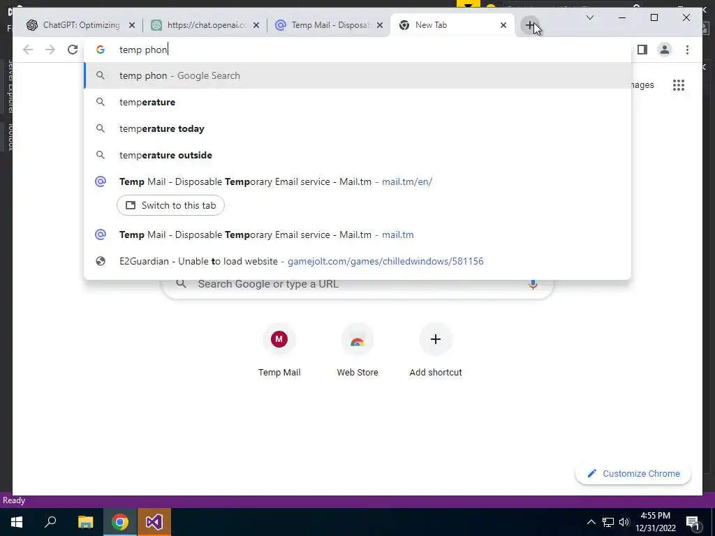Screen dimensions: 715x536
Task: Toggle the Chrome side panel icon
Action: (x=642, y=50)
